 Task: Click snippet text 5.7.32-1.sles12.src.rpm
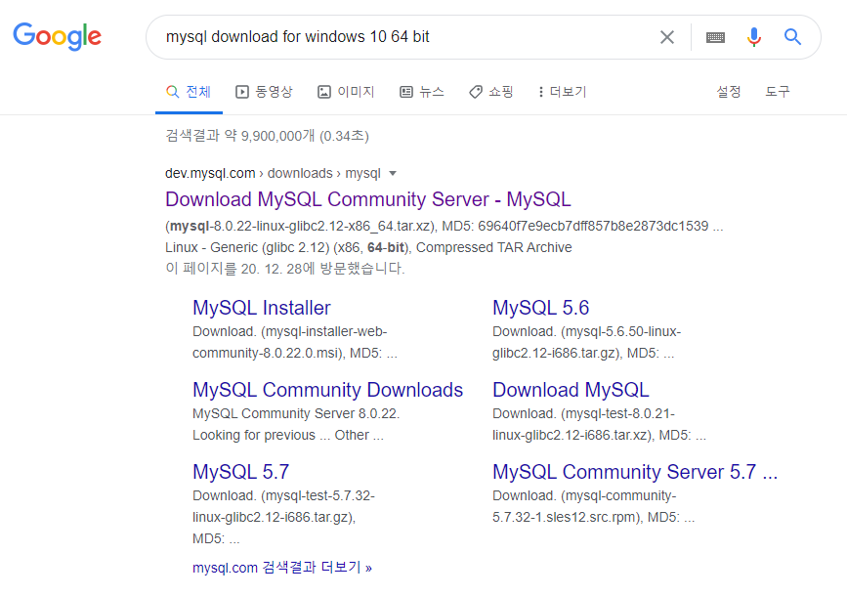point(566,517)
